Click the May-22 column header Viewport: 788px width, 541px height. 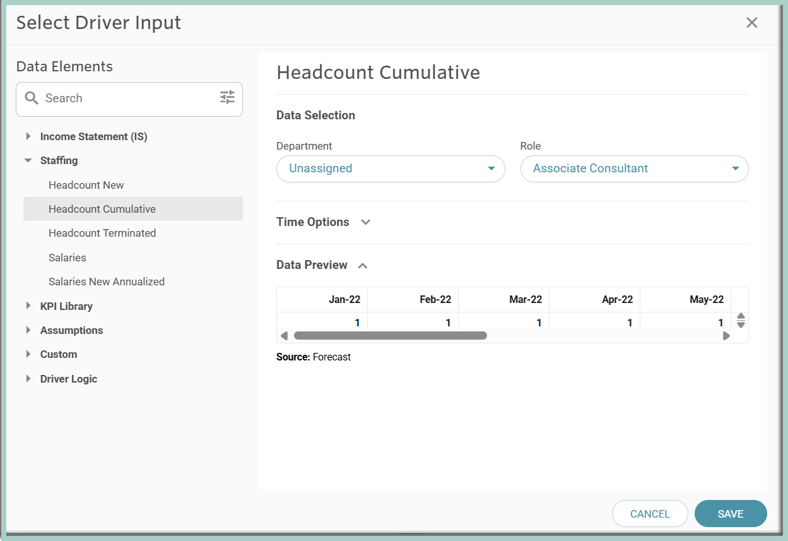point(686,299)
